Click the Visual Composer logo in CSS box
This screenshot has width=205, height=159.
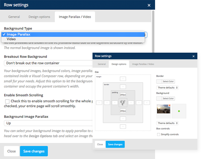[123, 103]
